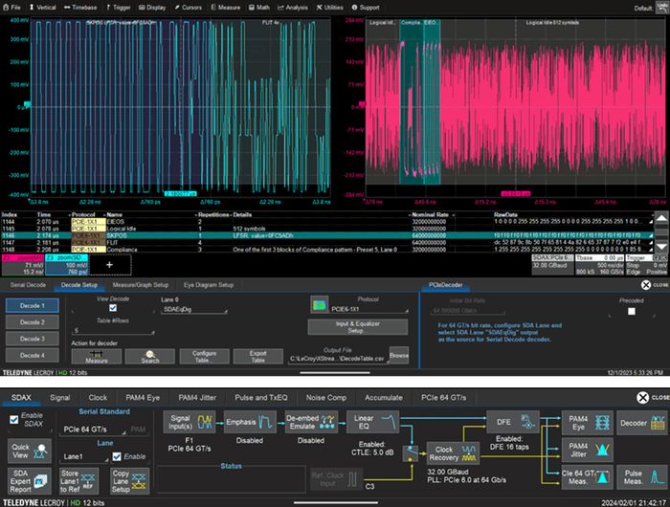Open the Signal Input(s) block
The image size is (670, 507).
tap(190, 424)
